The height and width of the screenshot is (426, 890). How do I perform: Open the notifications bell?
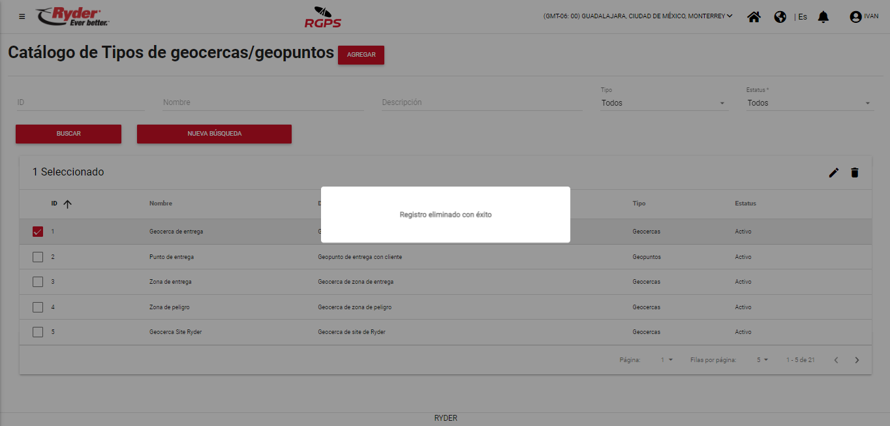pyautogui.click(x=823, y=17)
